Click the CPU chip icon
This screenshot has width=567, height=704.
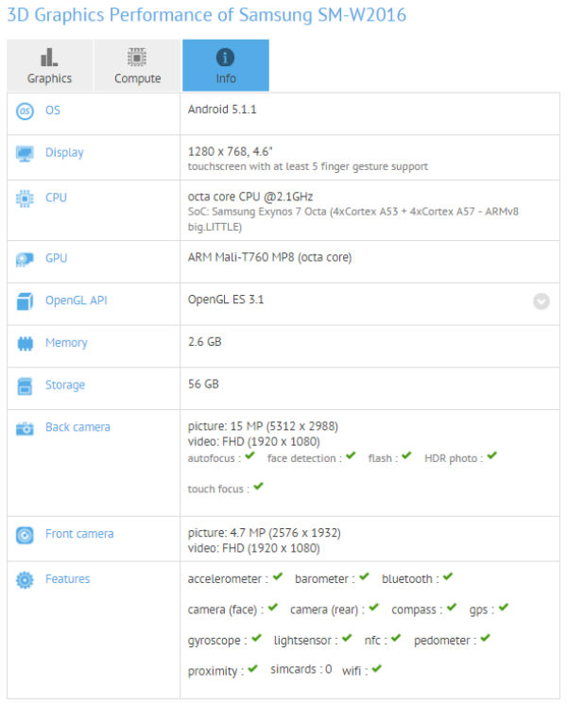coord(25,198)
